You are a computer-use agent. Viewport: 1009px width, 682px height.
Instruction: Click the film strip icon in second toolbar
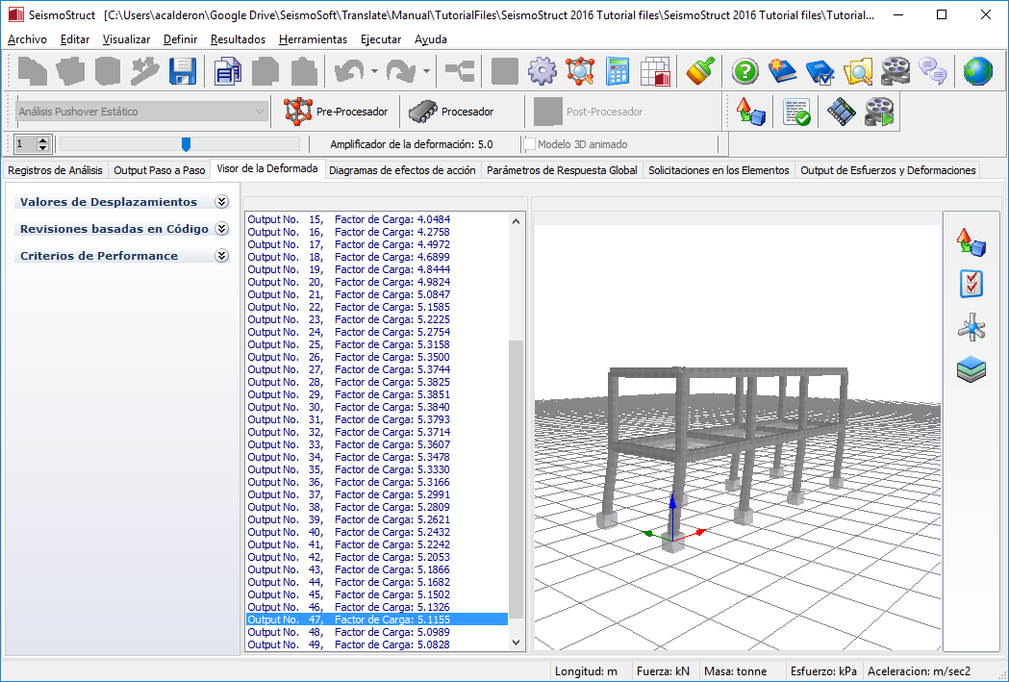pos(841,113)
